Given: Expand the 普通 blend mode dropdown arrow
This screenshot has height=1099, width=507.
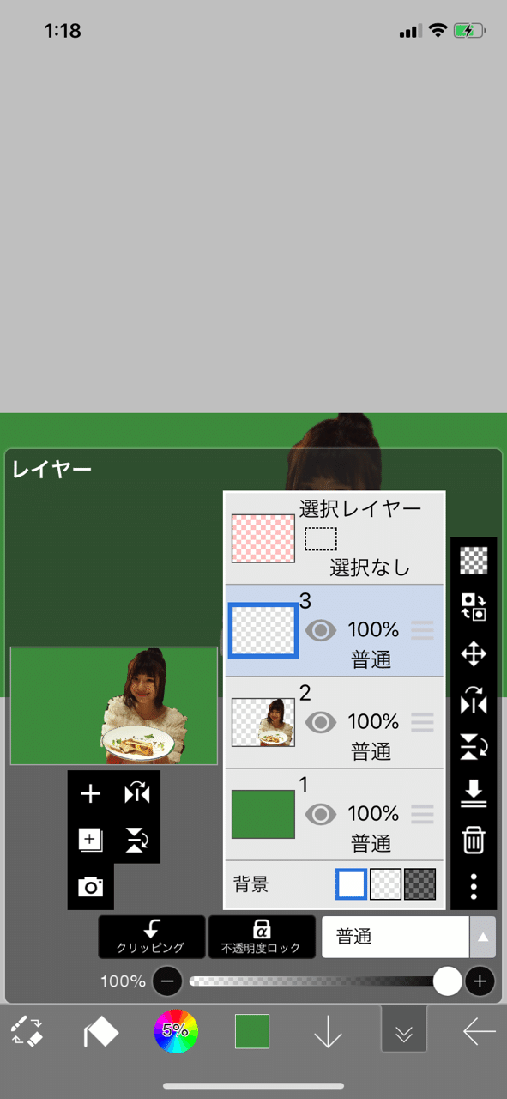Looking at the screenshot, I should pos(483,937).
